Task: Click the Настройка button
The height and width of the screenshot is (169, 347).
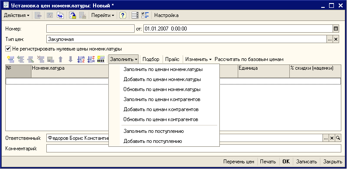Action: [x=167, y=15]
